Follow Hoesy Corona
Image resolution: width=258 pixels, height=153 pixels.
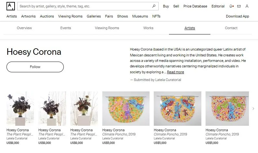point(35,67)
